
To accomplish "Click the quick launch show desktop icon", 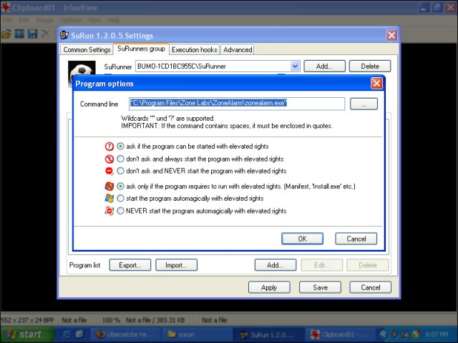I will tap(79, 334).
